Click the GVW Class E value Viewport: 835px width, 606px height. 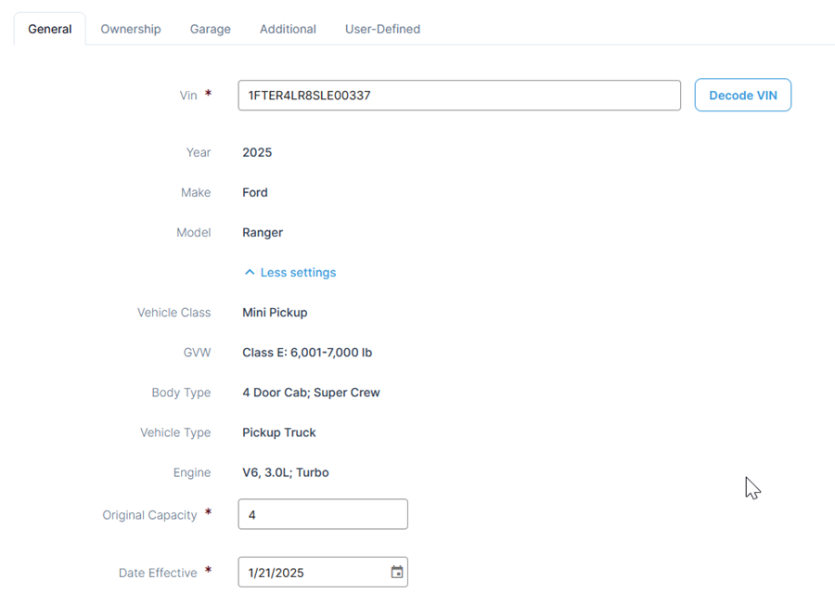point(307,353)
